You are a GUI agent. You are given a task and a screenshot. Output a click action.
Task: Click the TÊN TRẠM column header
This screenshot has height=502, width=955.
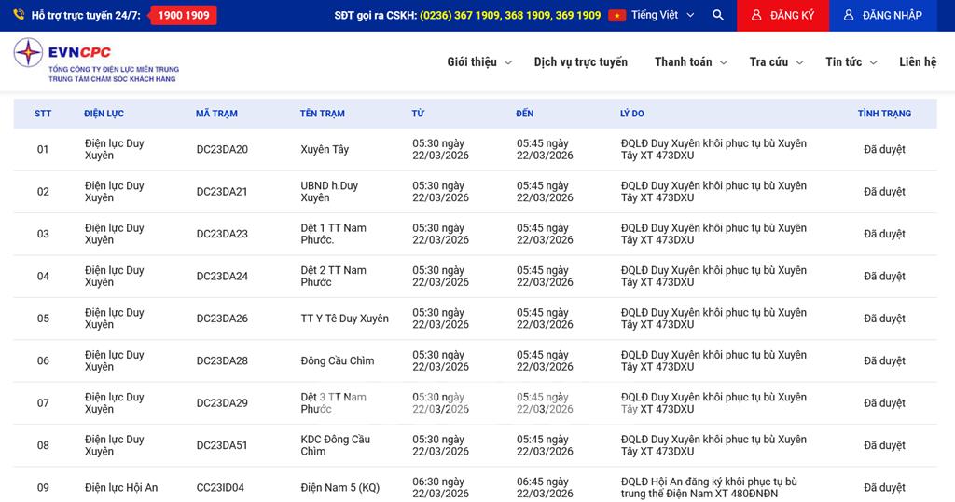(322, 114)
